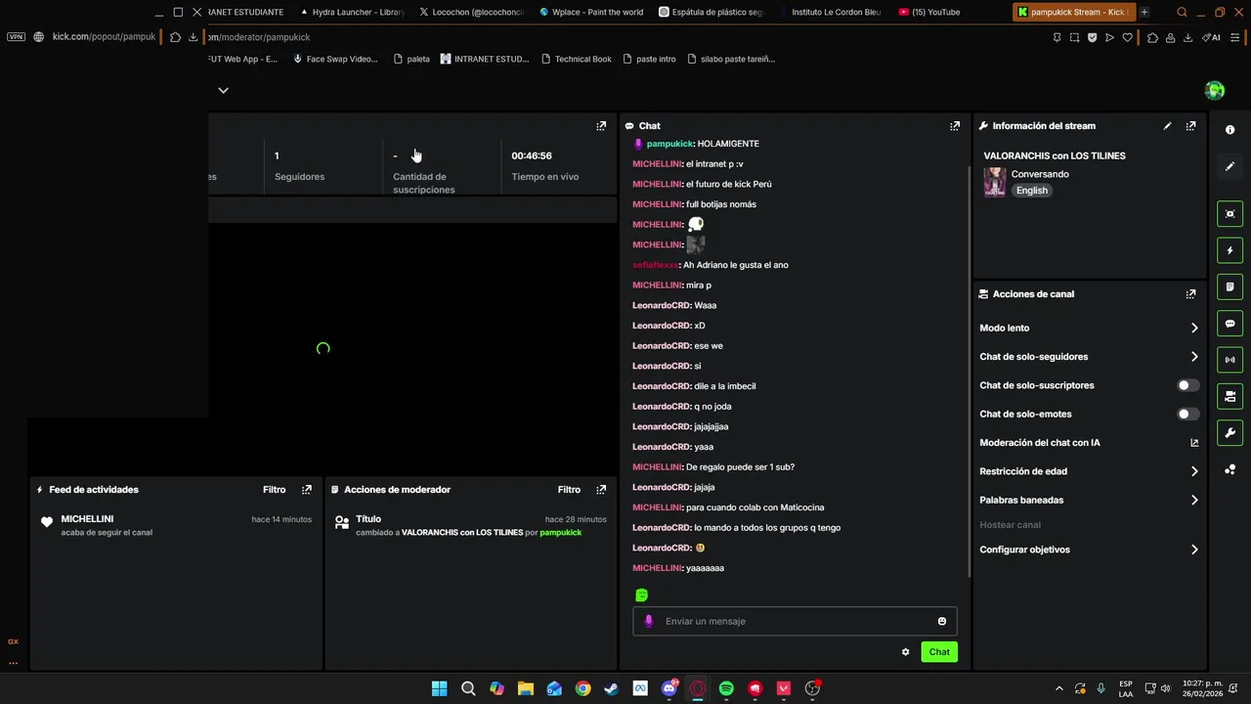Filter the Feed de actividades
Viewport: 1251px width, 704px height.
(x=275, y=490)
